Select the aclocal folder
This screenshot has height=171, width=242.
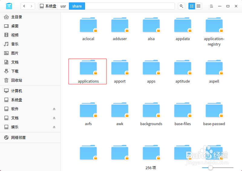[x=88, y=29]
